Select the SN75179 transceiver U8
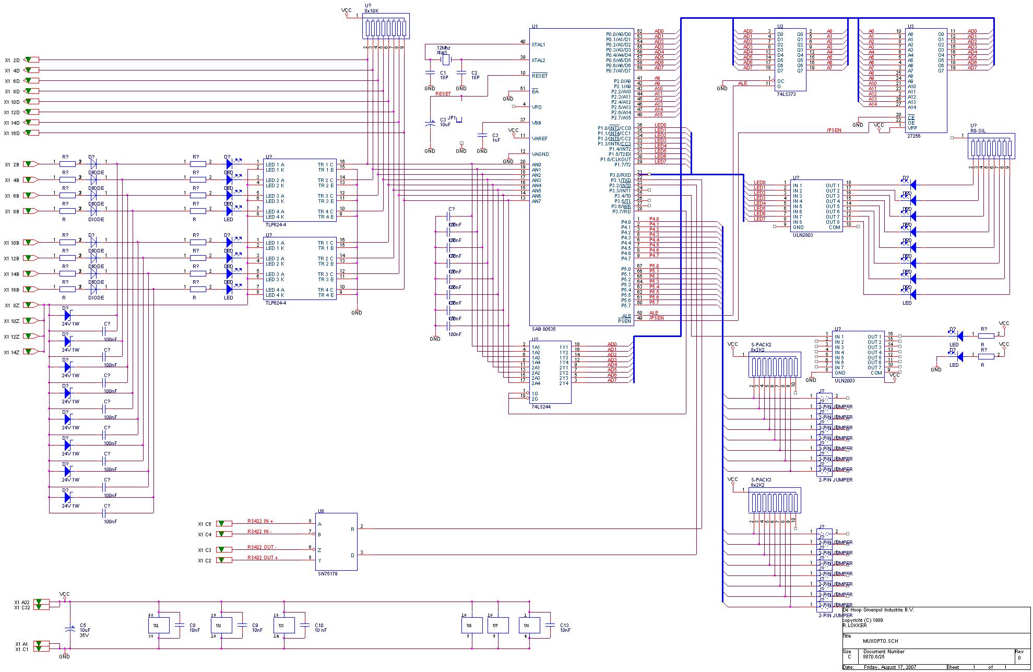The width and height of the screenshot is (1033, 672). tap(337, 543)
